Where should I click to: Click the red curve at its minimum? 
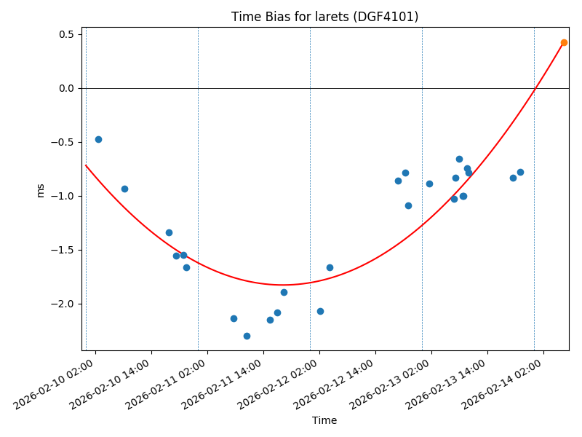(x=283, y=285)
